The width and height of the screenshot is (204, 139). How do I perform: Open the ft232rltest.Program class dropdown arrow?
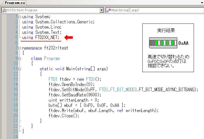click(102, 10)
